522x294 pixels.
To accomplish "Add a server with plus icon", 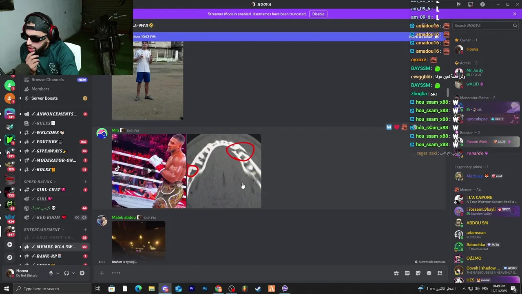I will point(10,245).
